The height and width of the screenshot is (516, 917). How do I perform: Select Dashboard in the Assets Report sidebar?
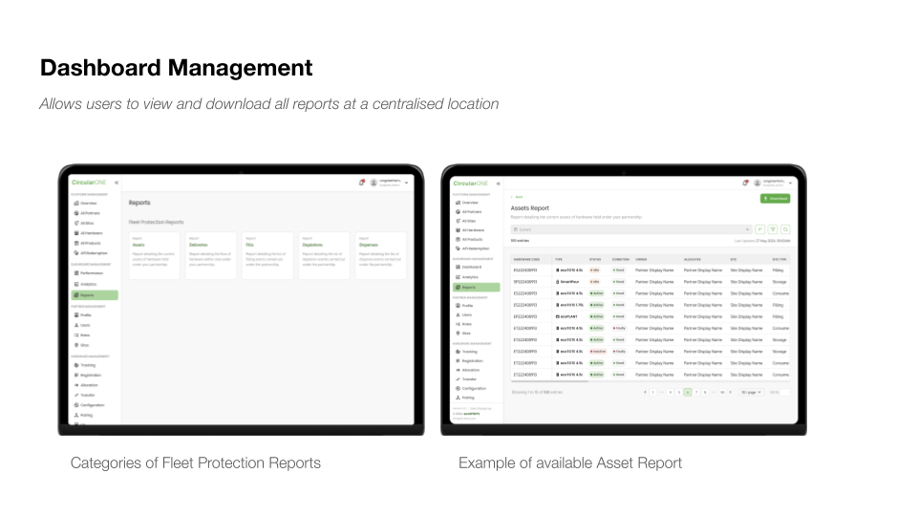point(468,267)
